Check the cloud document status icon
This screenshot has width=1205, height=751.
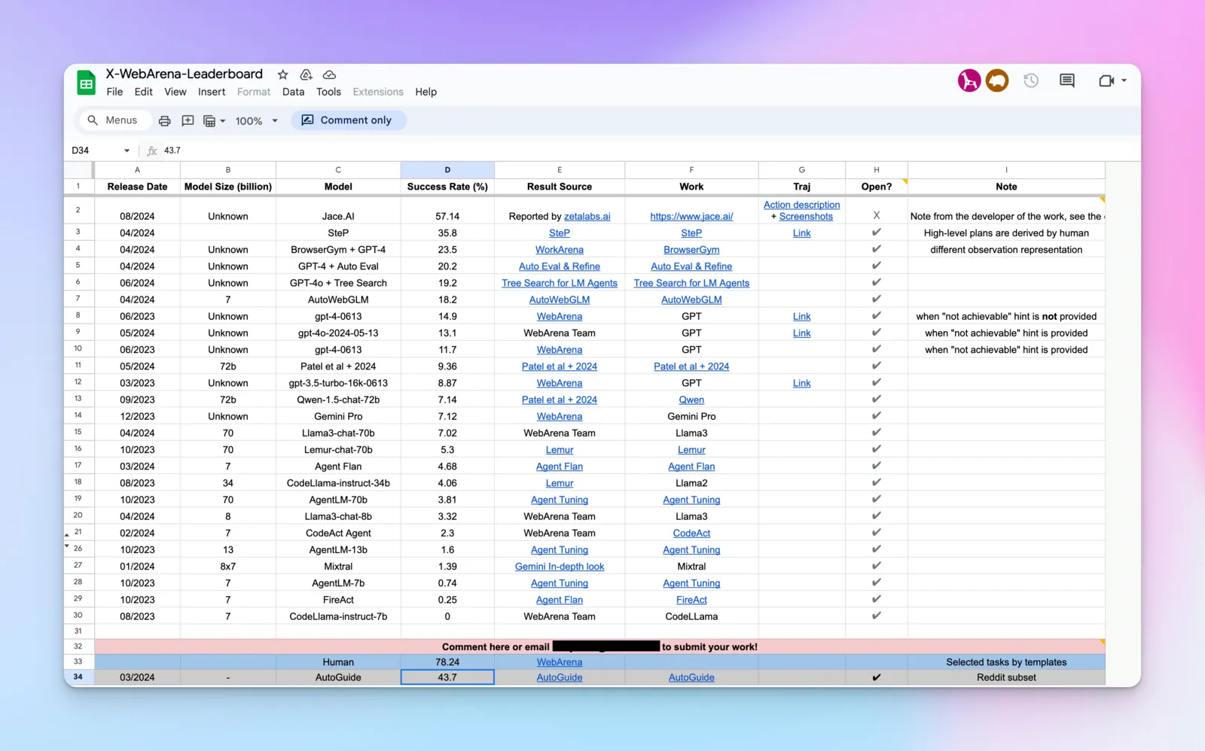pos(329,74)
